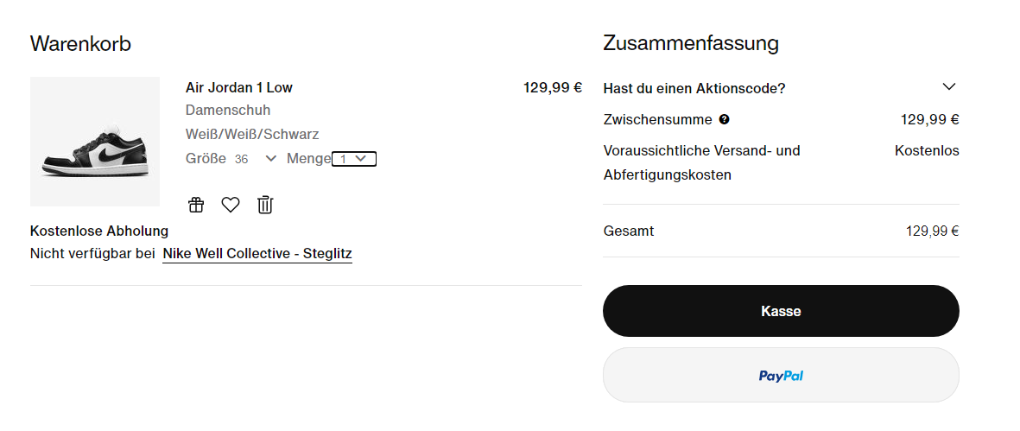
Task: Click the Weiß/Weiß/Schwarz color description
Action: (251, 135)
